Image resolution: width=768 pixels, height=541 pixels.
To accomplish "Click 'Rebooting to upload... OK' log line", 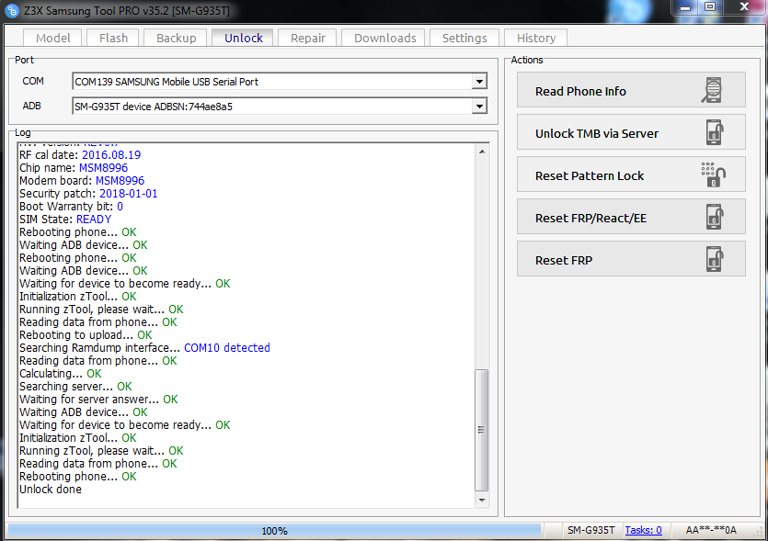I will (86, 335).
